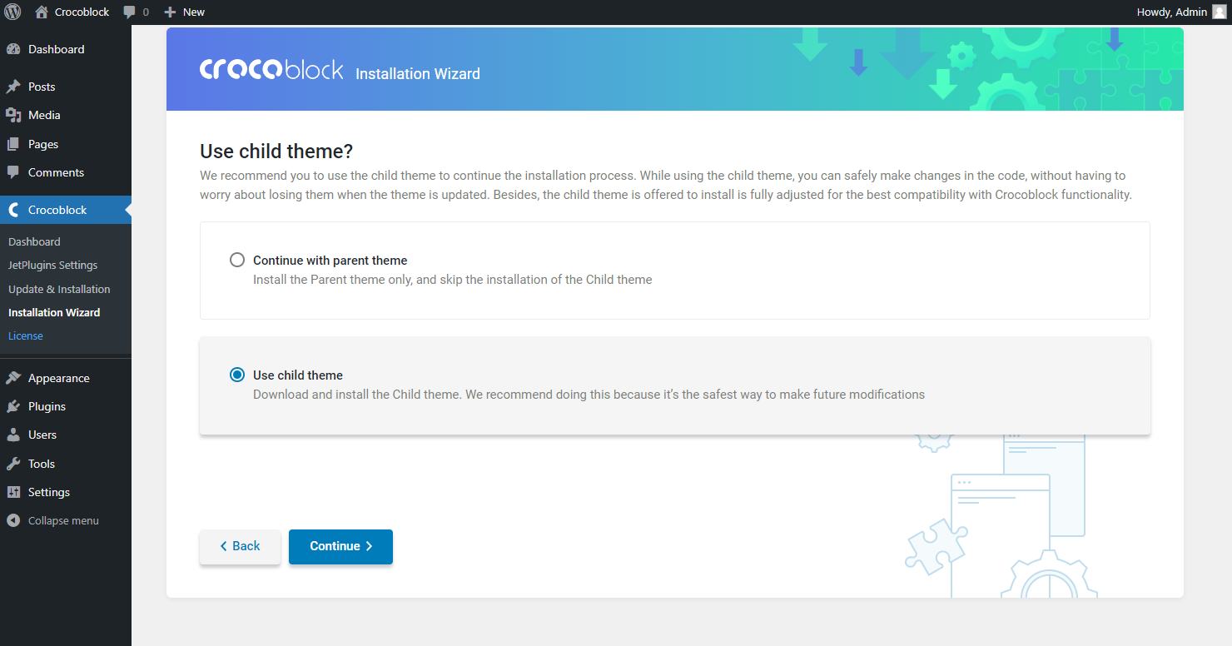The image size is (1232, 646).
Task: Click the Appearance brush icon
Action: click(x=13, y=378)
